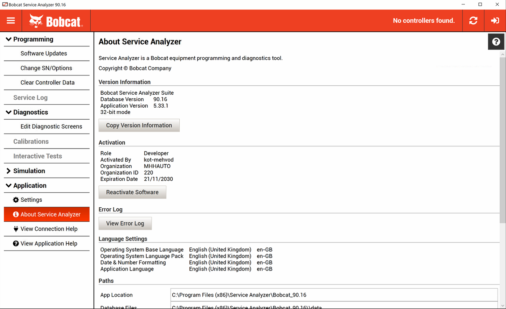This screenshot has height=309, width=506.
Task: Click the 'Copyright © Bobcat Company' text
Action: [x=135, y=69]
